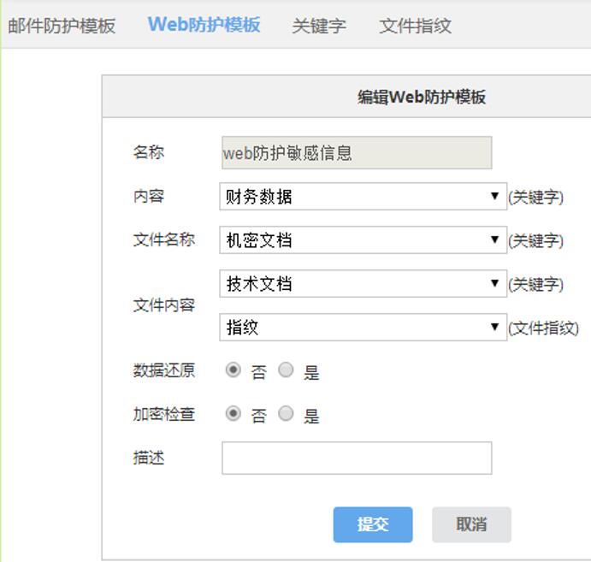Screen dimensions: 591x562
Task: Focus the 描述 text box
Action: pyautogui.click(x=357, y=458)
